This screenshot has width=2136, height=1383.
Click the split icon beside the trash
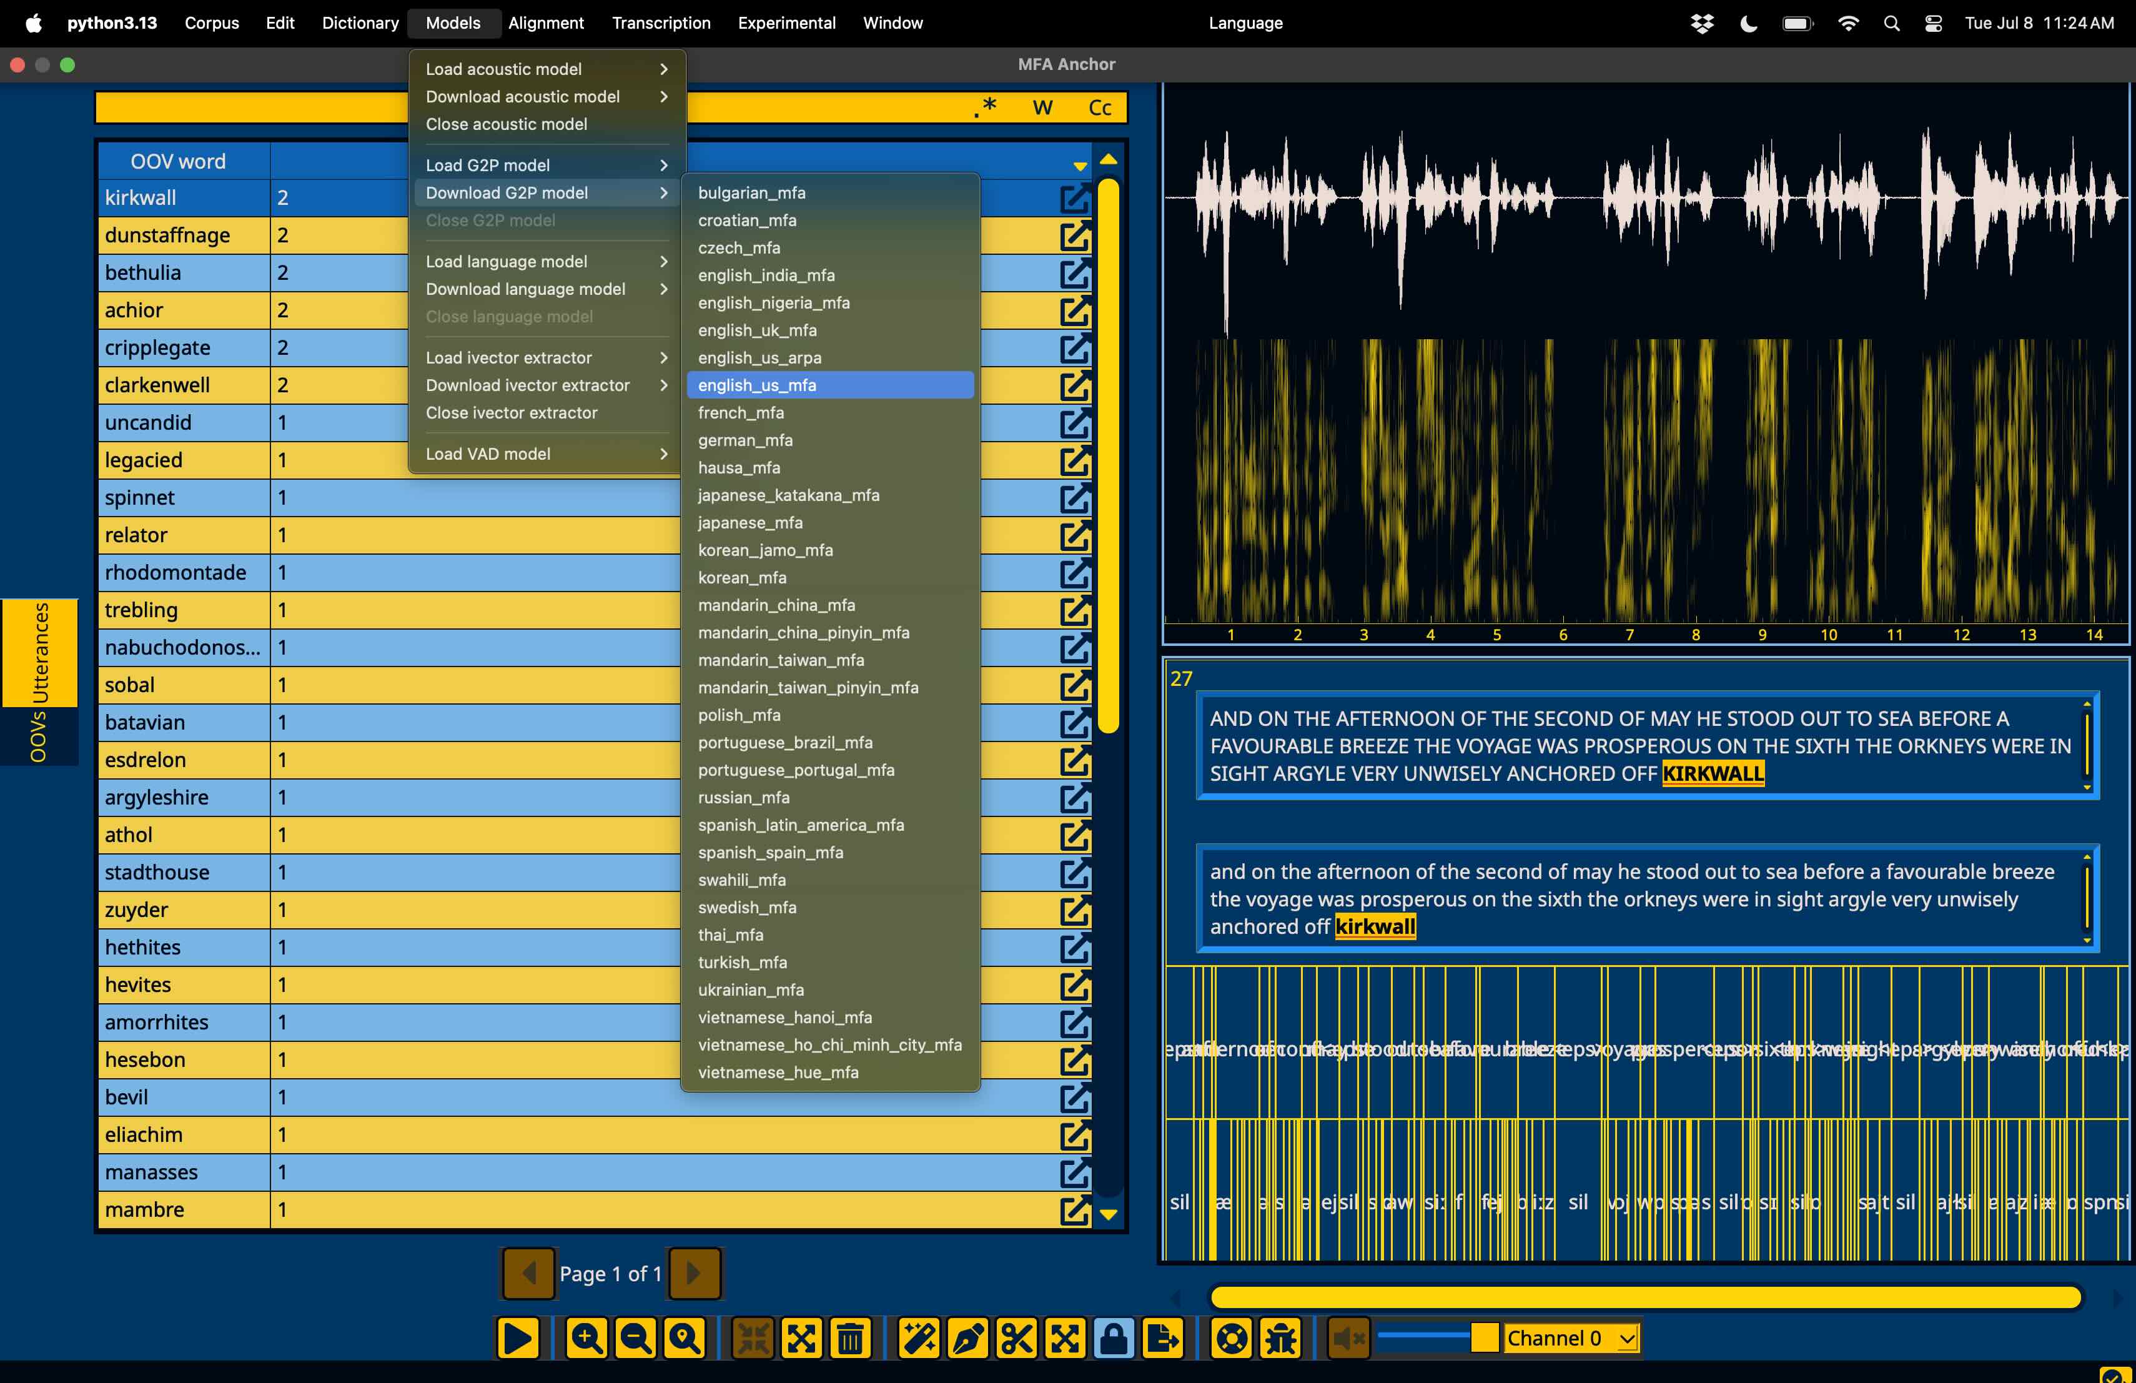pos(801,1339)
